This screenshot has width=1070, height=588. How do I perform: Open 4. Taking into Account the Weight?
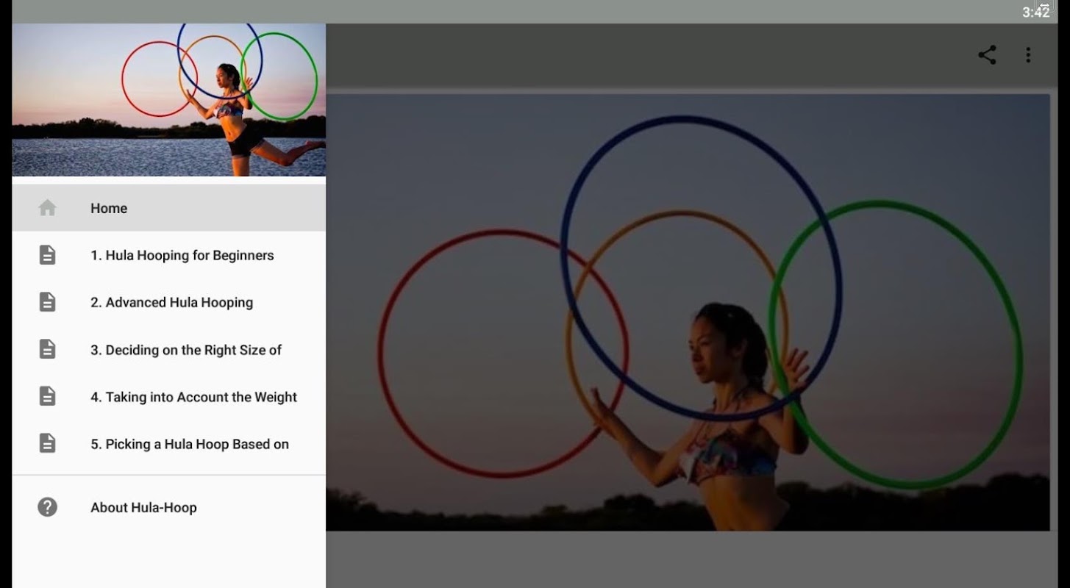pos(169,396)
